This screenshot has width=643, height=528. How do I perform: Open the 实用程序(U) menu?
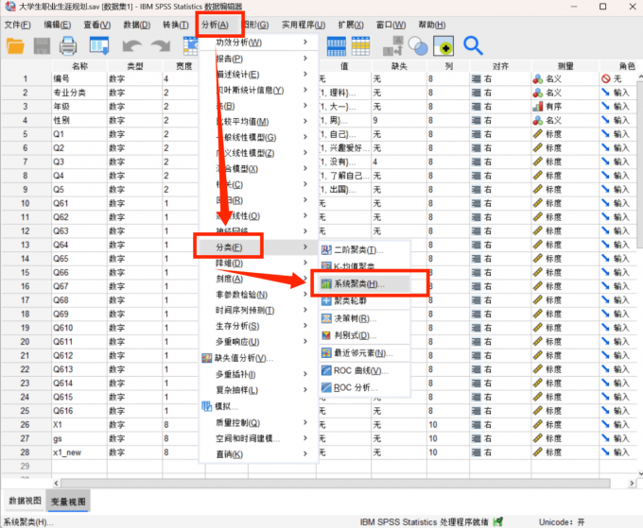tap(303, 25)
